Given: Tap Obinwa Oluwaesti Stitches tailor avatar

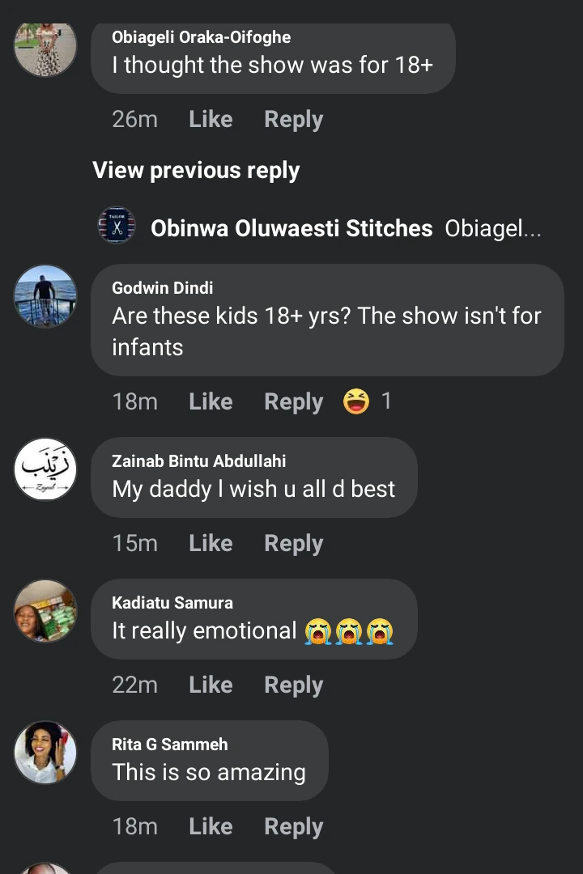Looking at the screenshot, I should [117, 226].
